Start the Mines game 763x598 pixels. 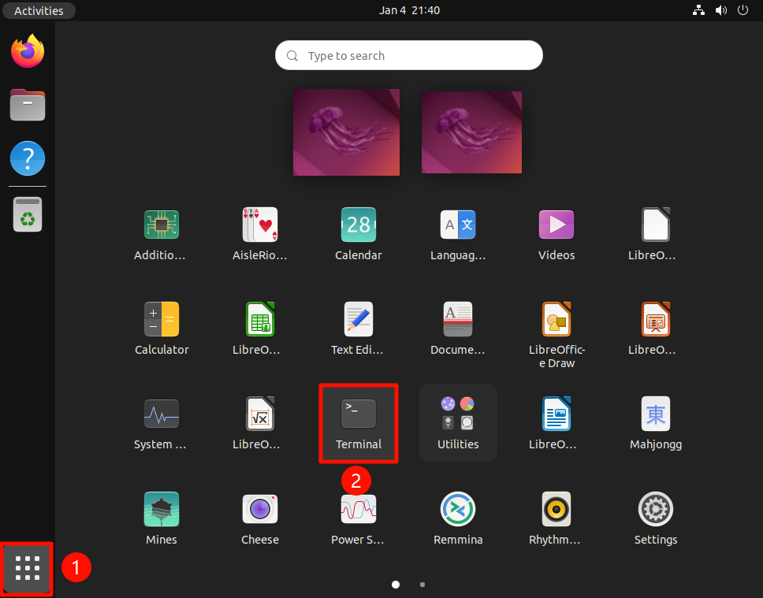coord(161,508)
